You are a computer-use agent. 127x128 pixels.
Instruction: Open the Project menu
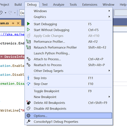[x=5, y=5]
